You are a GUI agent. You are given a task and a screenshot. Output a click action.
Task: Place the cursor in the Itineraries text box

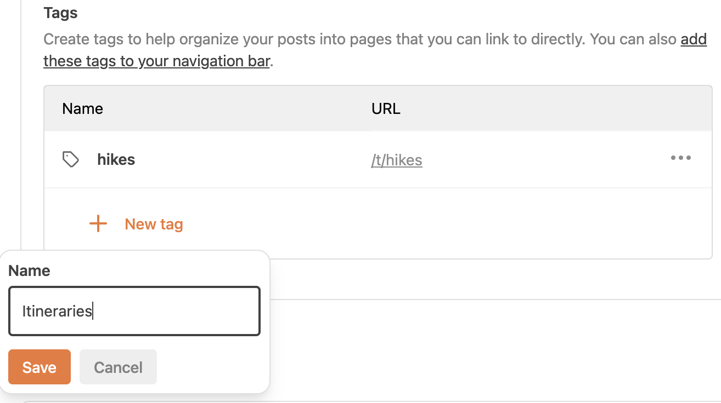[x=134, y=311]
